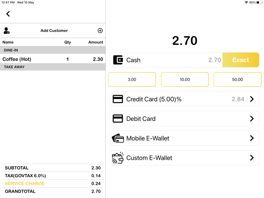Open Custom E-Wallet chevron arrow

(252, 158)
